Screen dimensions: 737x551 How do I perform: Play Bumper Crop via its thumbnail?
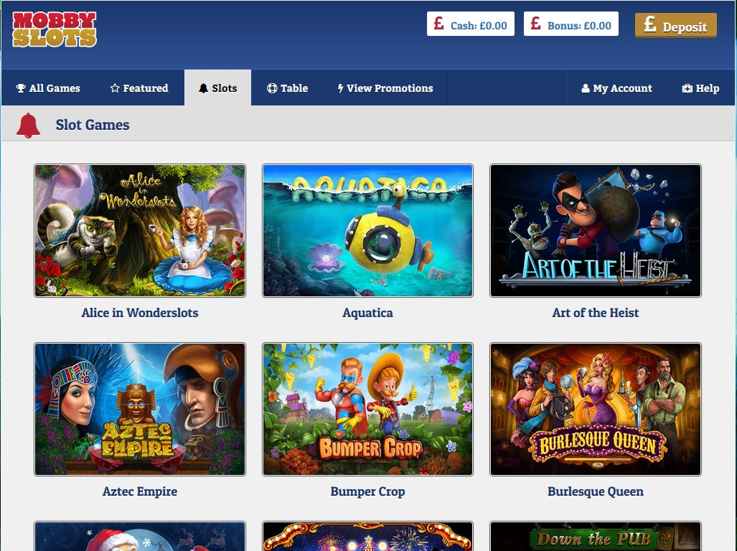(367, 409)
